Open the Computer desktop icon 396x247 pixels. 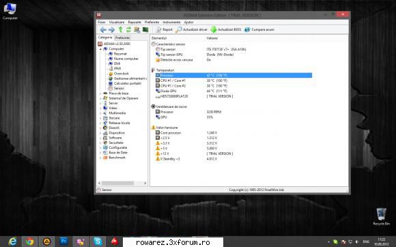(x=10, y=11)
